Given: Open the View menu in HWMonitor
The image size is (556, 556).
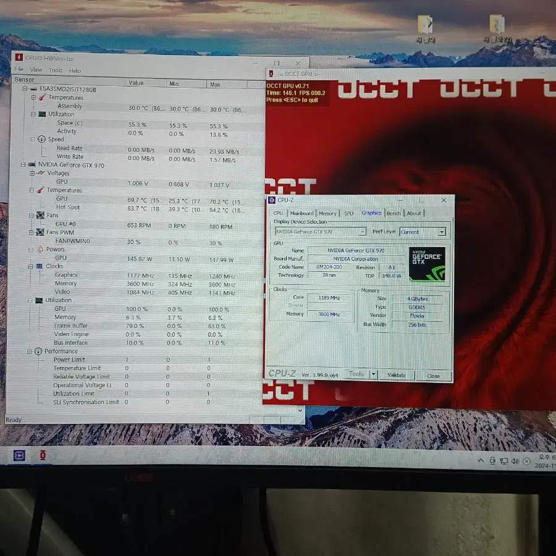Looking at the screenshot, I should point(36,69).
